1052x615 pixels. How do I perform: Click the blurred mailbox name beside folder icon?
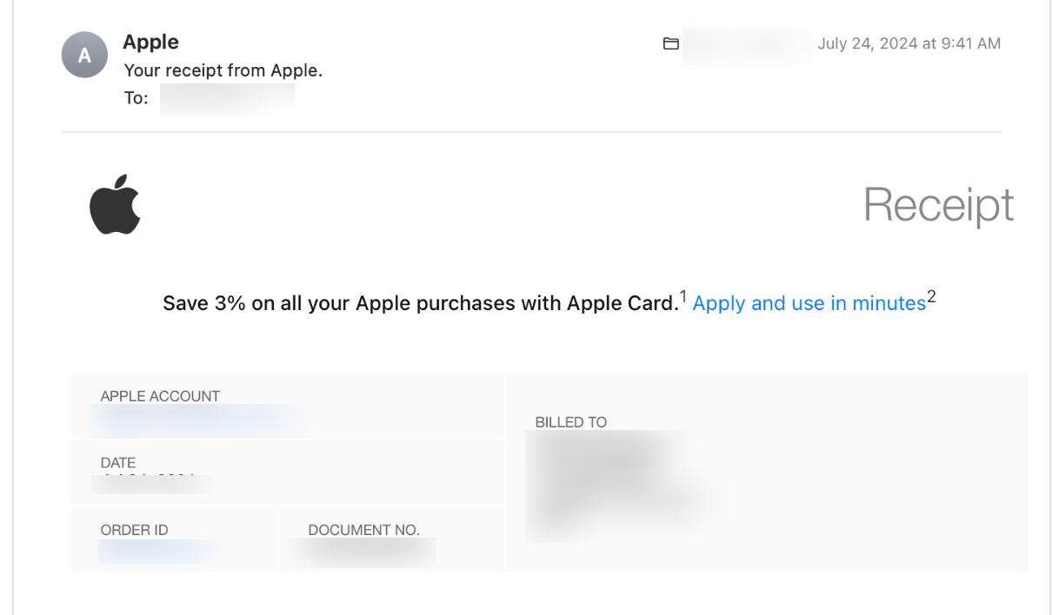coord(746,45)
